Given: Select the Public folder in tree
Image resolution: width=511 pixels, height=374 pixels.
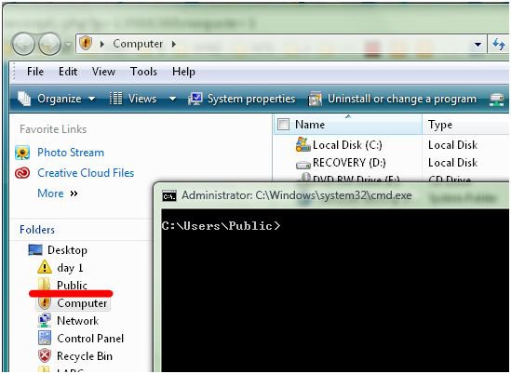Looking at the screenshot, I should point(72,285).
